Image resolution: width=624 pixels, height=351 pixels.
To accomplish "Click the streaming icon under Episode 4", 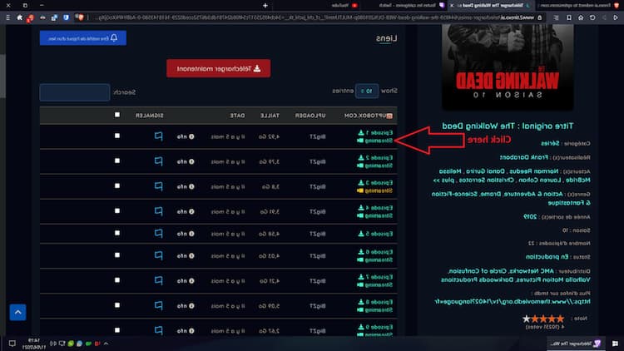I will (360, 215).
